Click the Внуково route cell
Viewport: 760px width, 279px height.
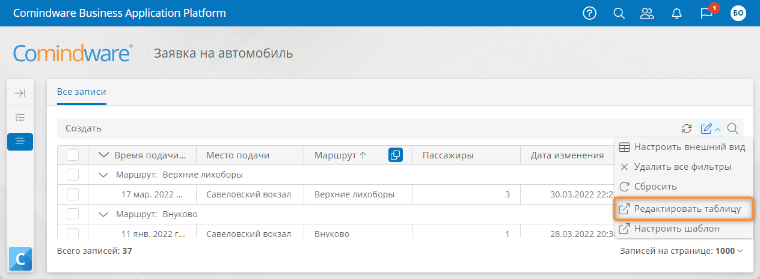(332, 233)
